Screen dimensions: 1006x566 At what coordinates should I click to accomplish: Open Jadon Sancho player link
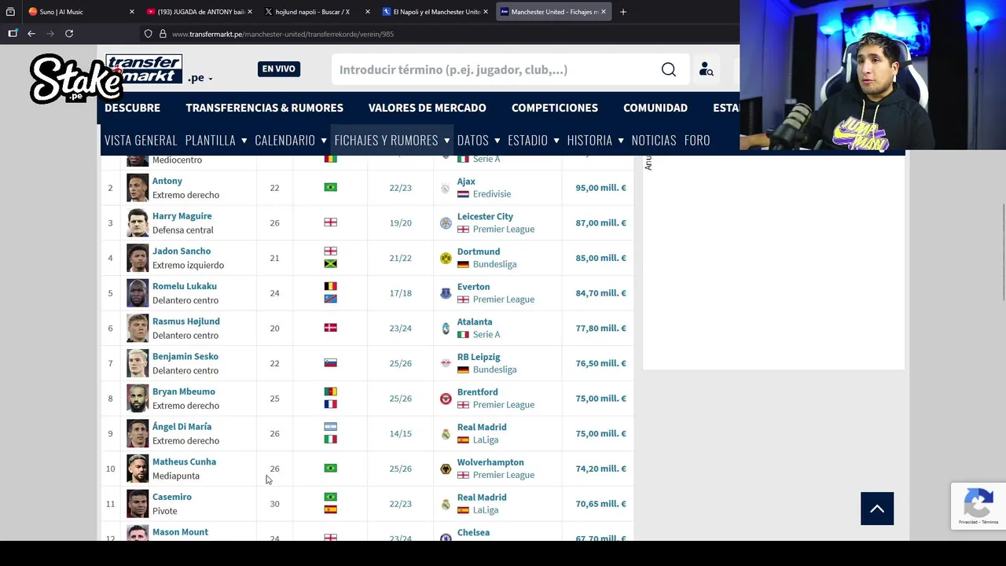point(182,251)
